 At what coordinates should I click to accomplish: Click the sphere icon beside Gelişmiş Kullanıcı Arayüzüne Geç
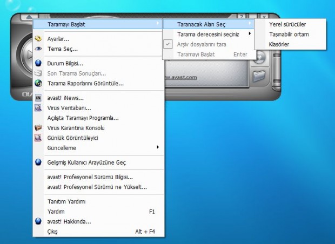[38, 162]
